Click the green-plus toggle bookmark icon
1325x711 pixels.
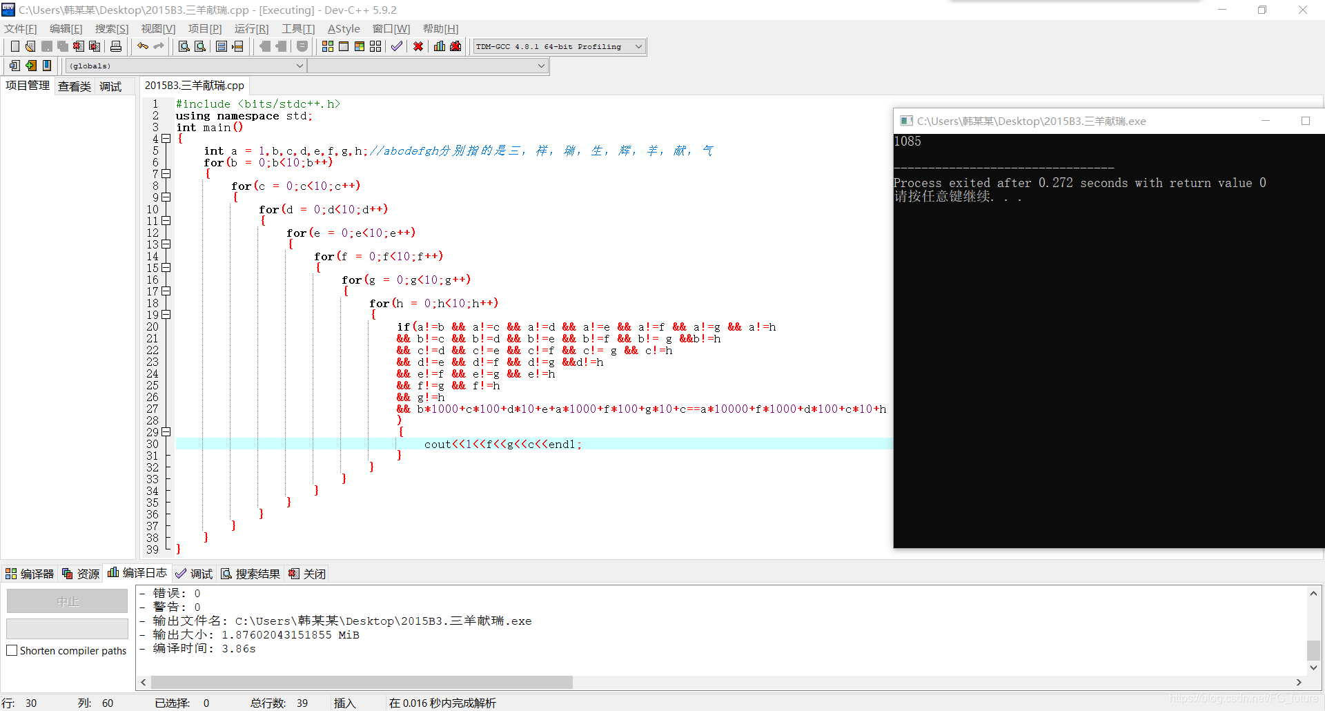click(x=31, y=66)
